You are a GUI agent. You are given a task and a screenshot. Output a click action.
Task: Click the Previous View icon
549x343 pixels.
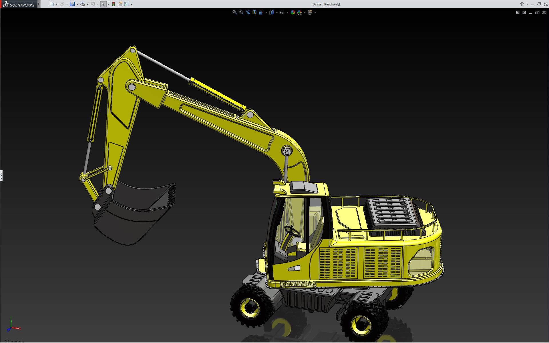248,12
